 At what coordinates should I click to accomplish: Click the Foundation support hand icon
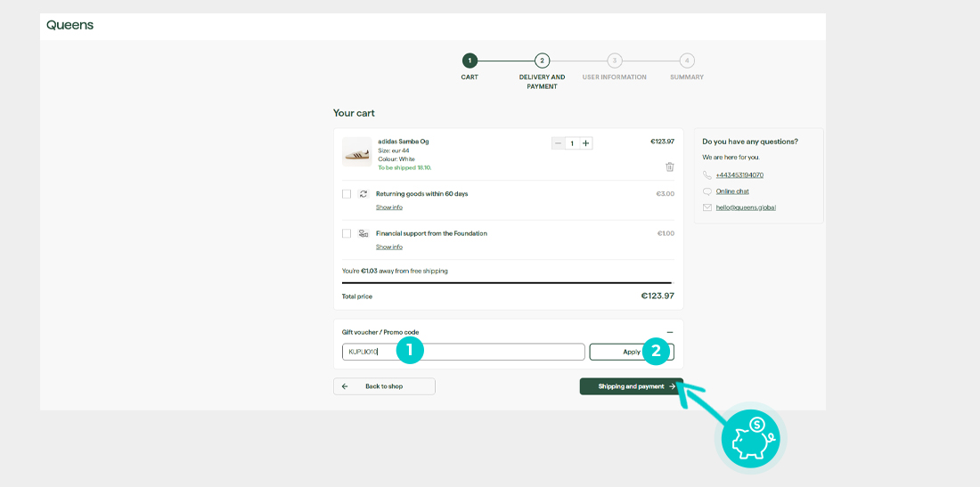point(363,233)
